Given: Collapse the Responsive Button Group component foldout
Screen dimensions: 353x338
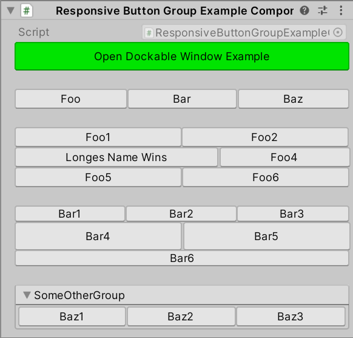Looking at the screenshot, I should (10, 10).
